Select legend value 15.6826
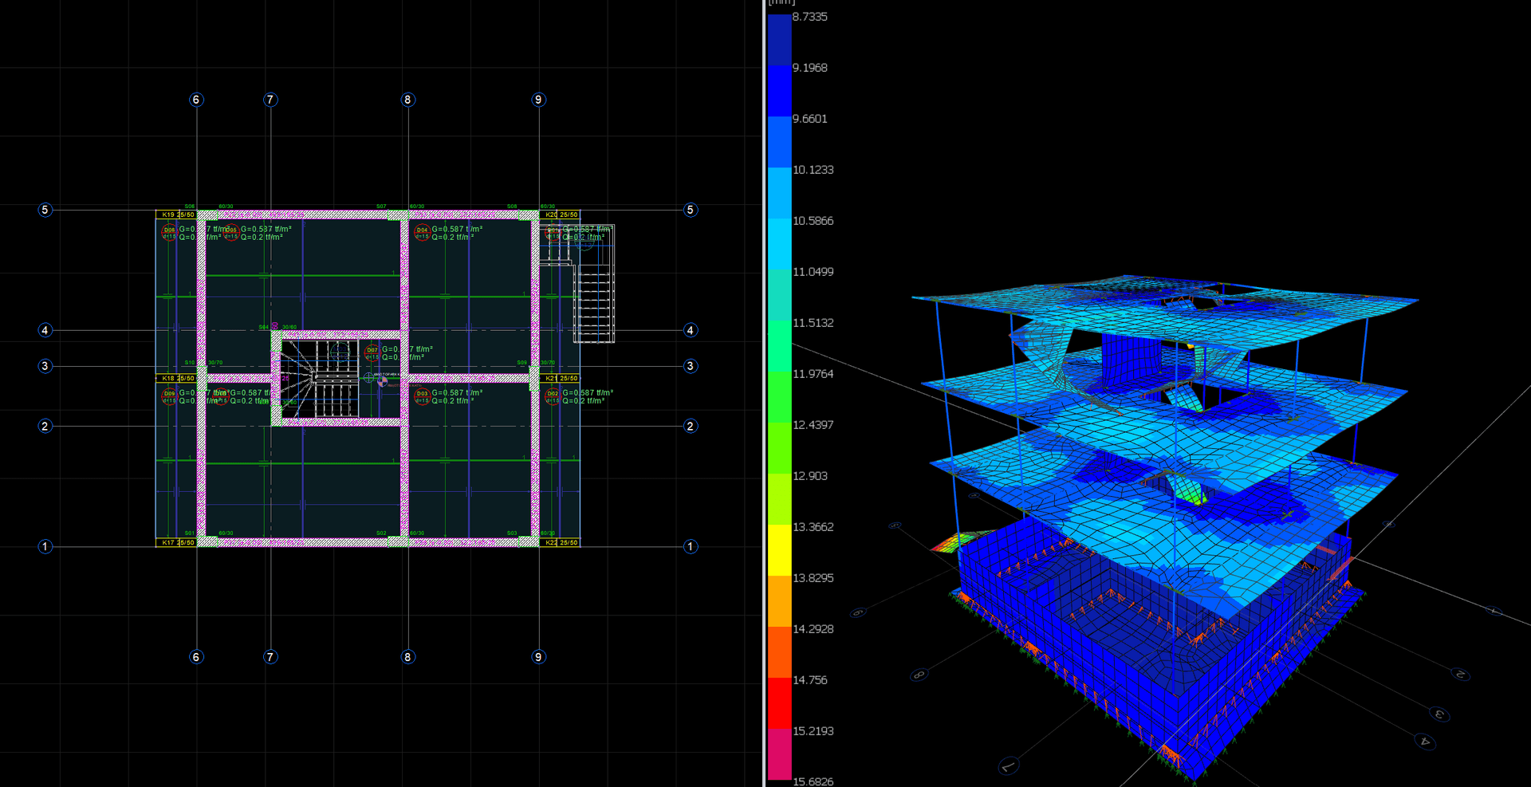Screen dimensions: 1531x787 [813, 781]
